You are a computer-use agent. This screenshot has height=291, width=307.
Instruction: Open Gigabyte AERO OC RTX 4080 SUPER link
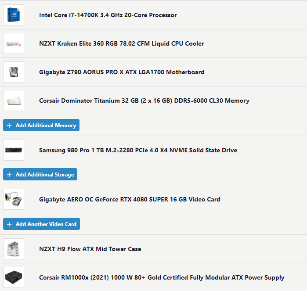(x=130, y=199)
